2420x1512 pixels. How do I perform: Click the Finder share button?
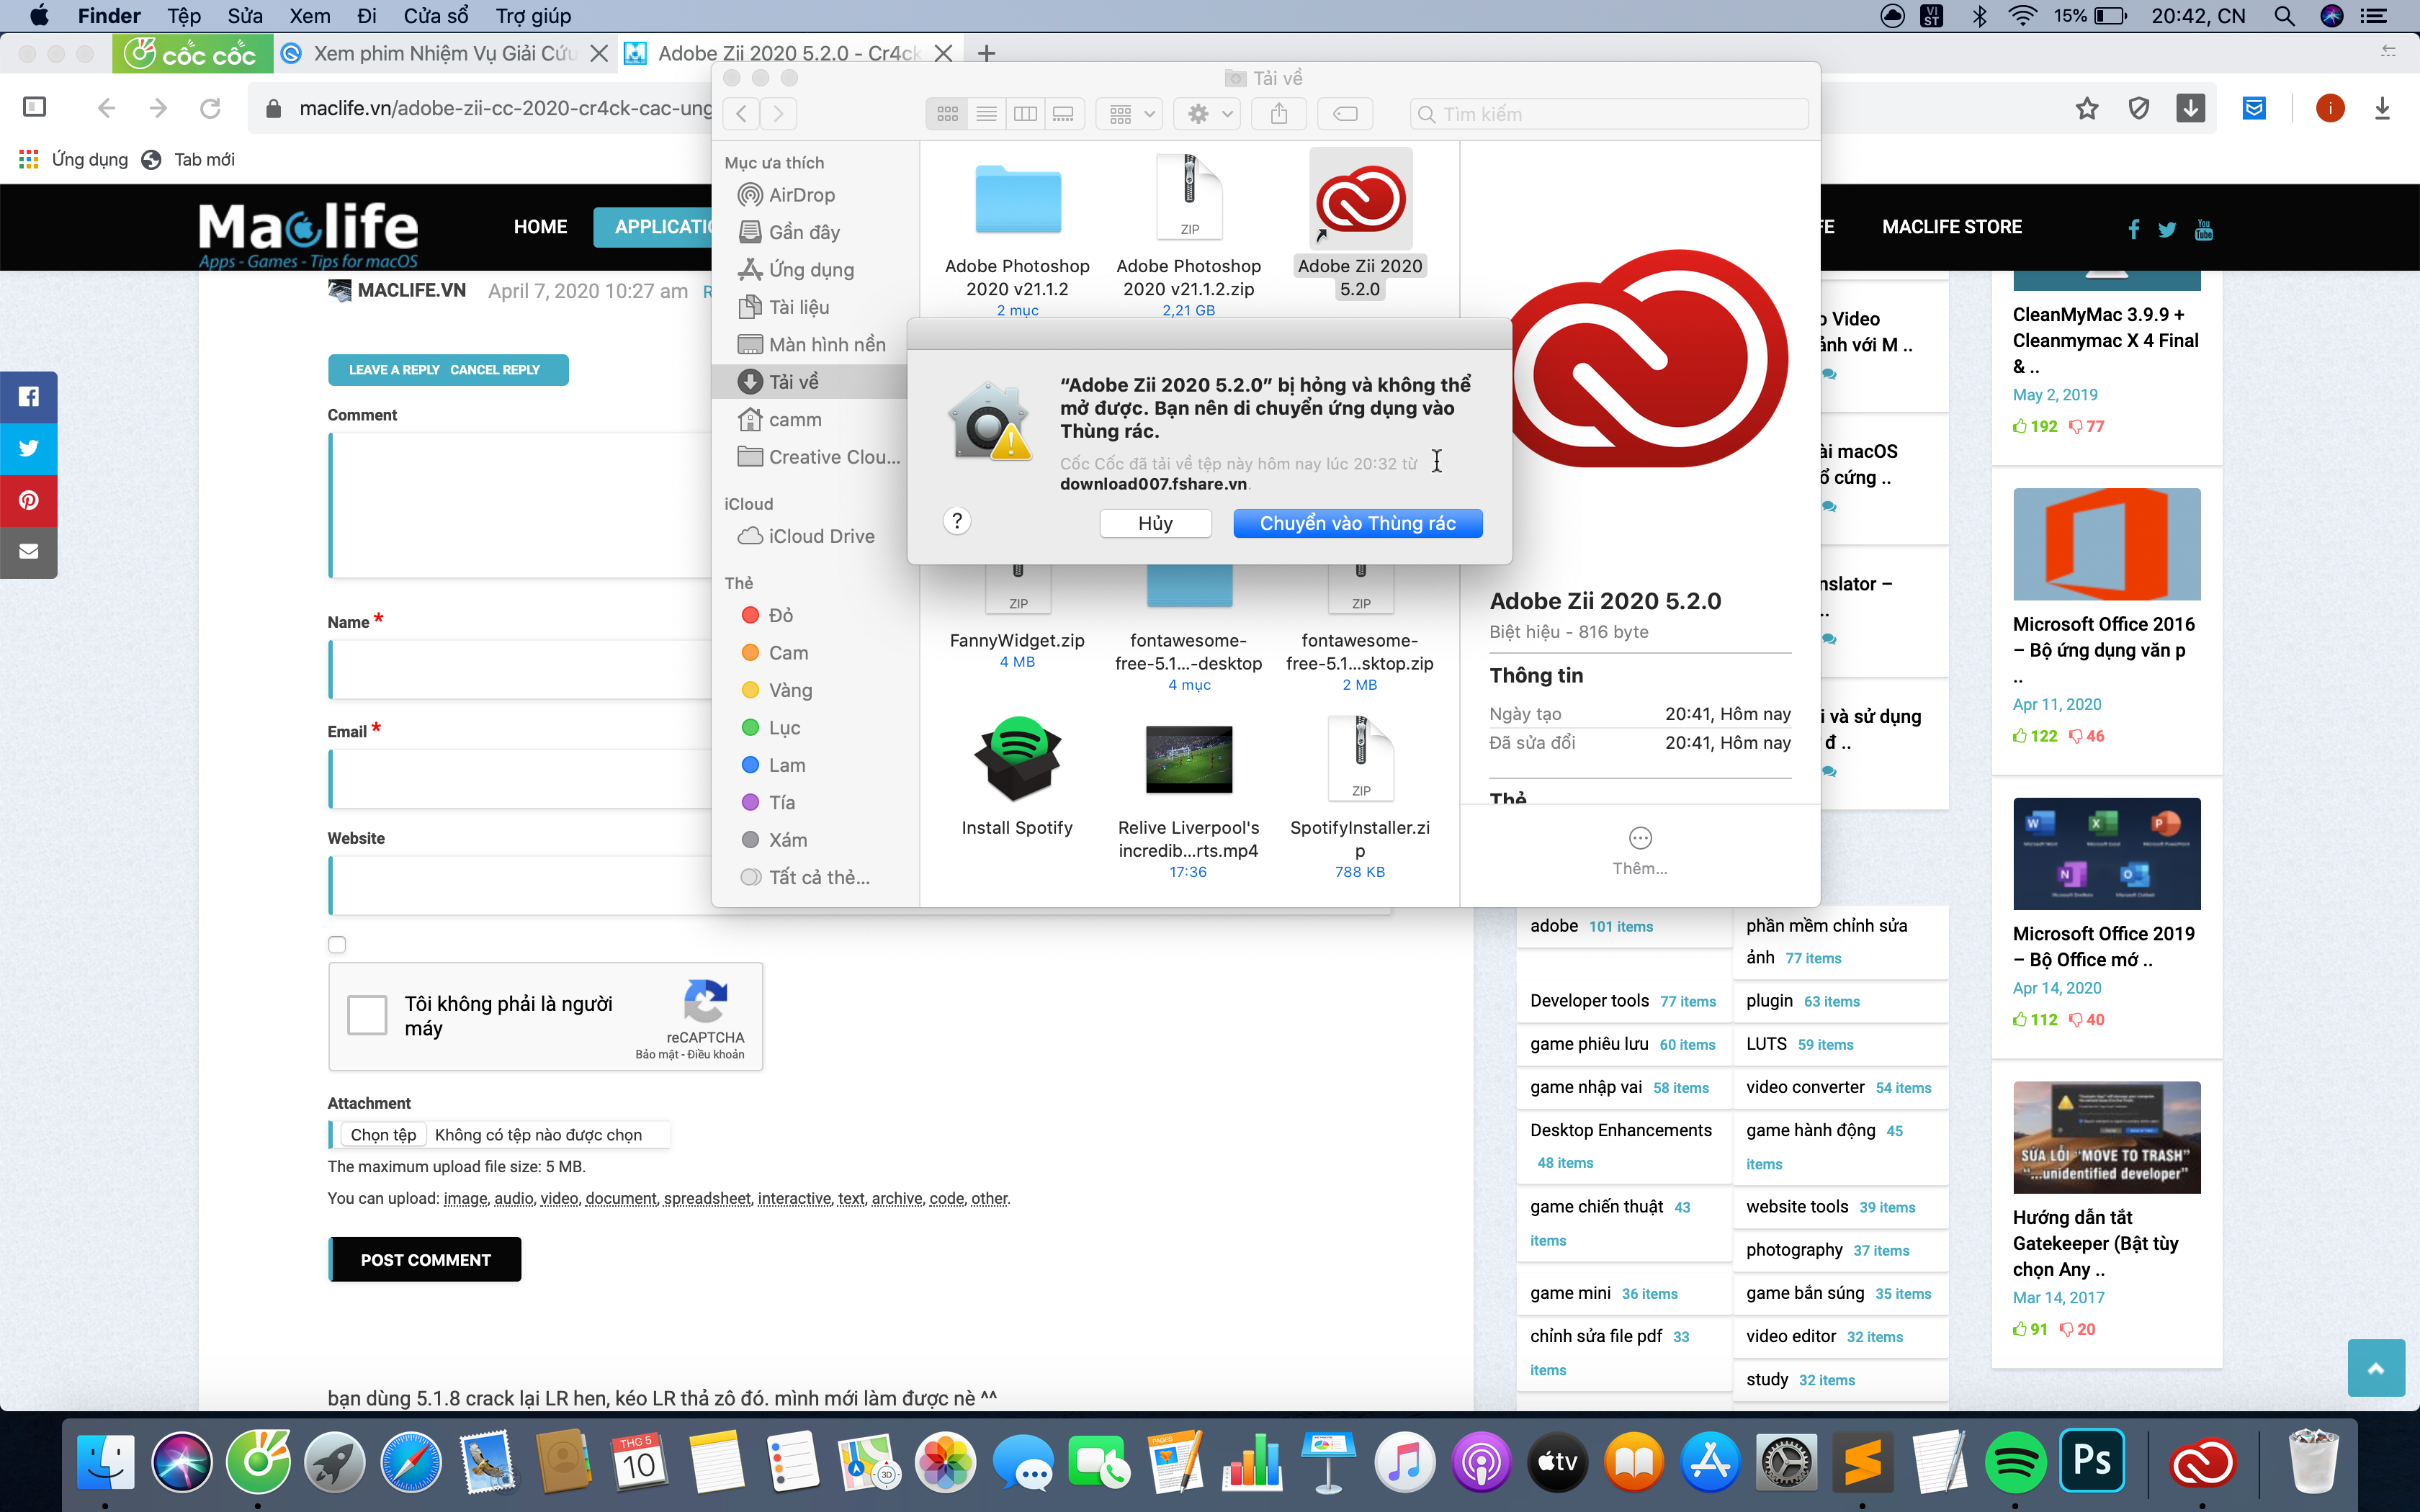pyautogui.click(x=1279, y=114)
